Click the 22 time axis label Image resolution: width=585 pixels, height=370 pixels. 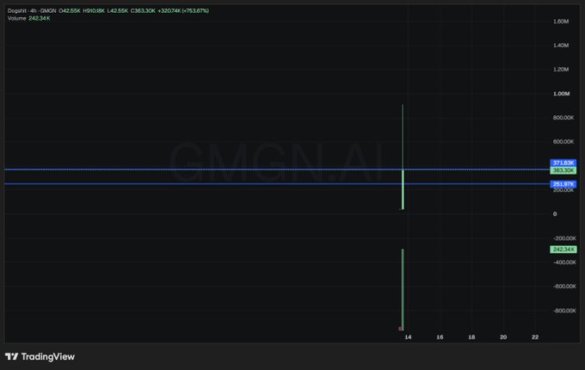(535, 337)
